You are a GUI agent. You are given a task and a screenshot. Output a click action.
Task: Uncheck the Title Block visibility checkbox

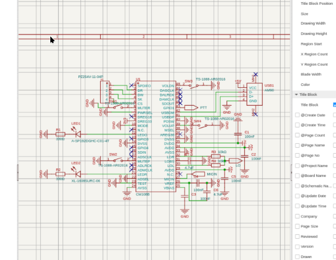(334, 105)
